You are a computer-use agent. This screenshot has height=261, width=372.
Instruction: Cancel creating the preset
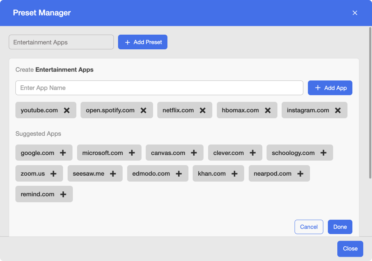pyautogui.click(x=309, y=227)
